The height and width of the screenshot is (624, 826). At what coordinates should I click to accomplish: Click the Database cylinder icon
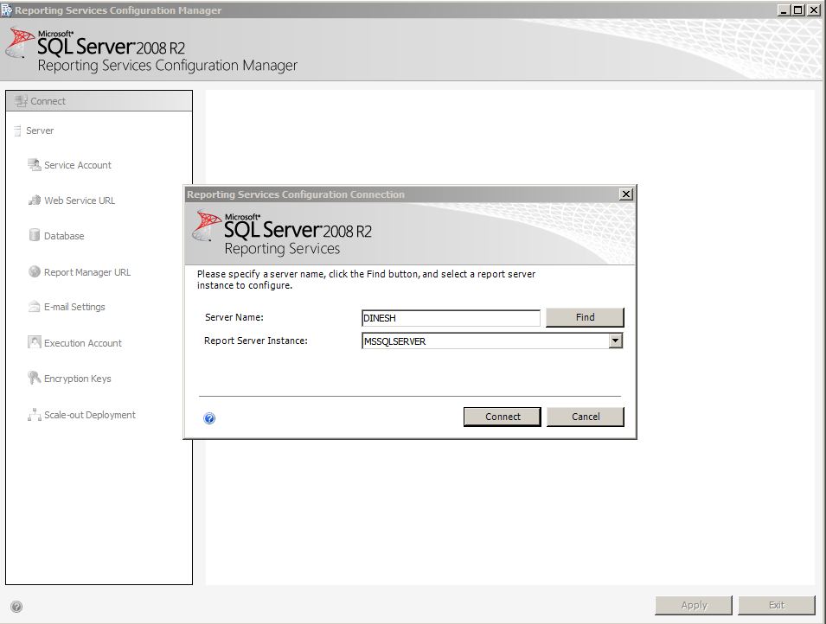tap(35, 235)
